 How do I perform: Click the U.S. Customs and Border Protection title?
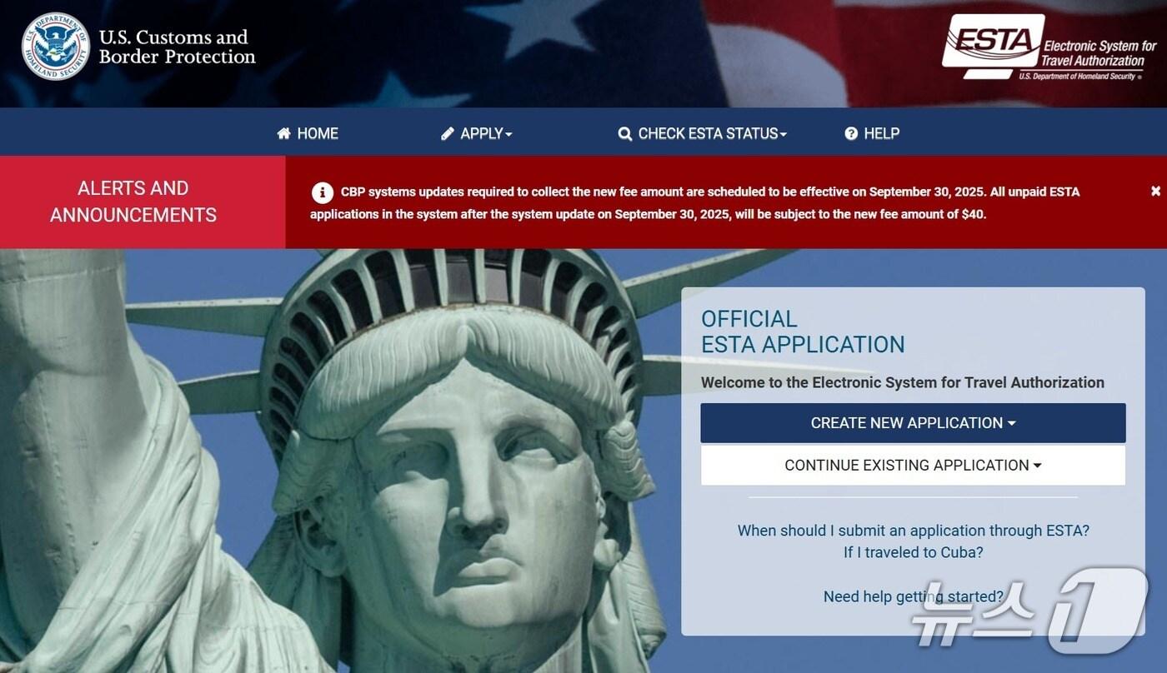(x=177, y=47)
